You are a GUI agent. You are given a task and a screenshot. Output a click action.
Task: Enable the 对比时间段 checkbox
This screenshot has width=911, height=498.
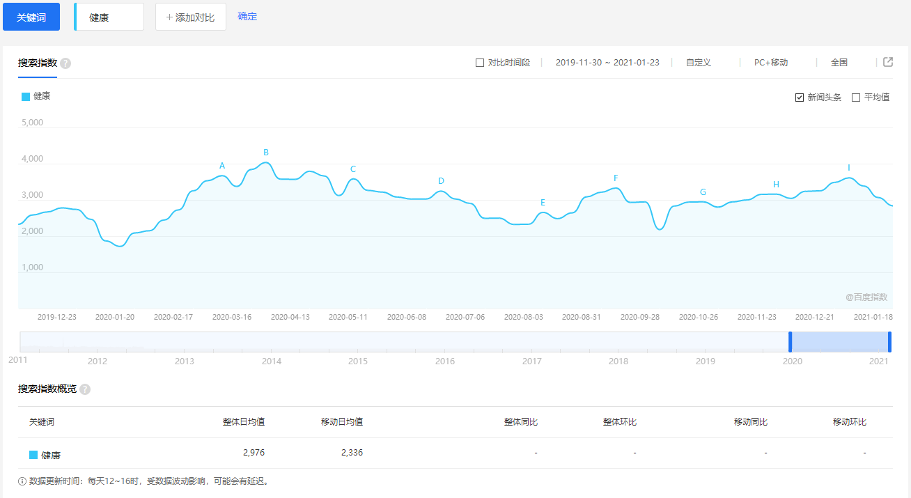[480, 63]
